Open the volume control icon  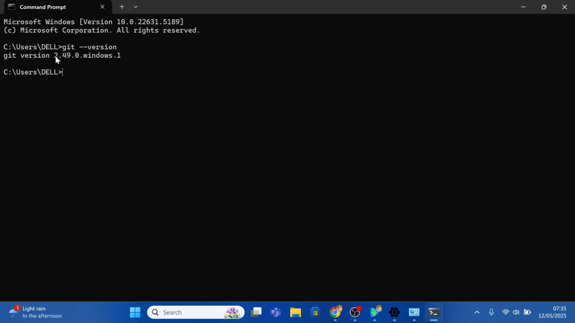coord(517,312)
